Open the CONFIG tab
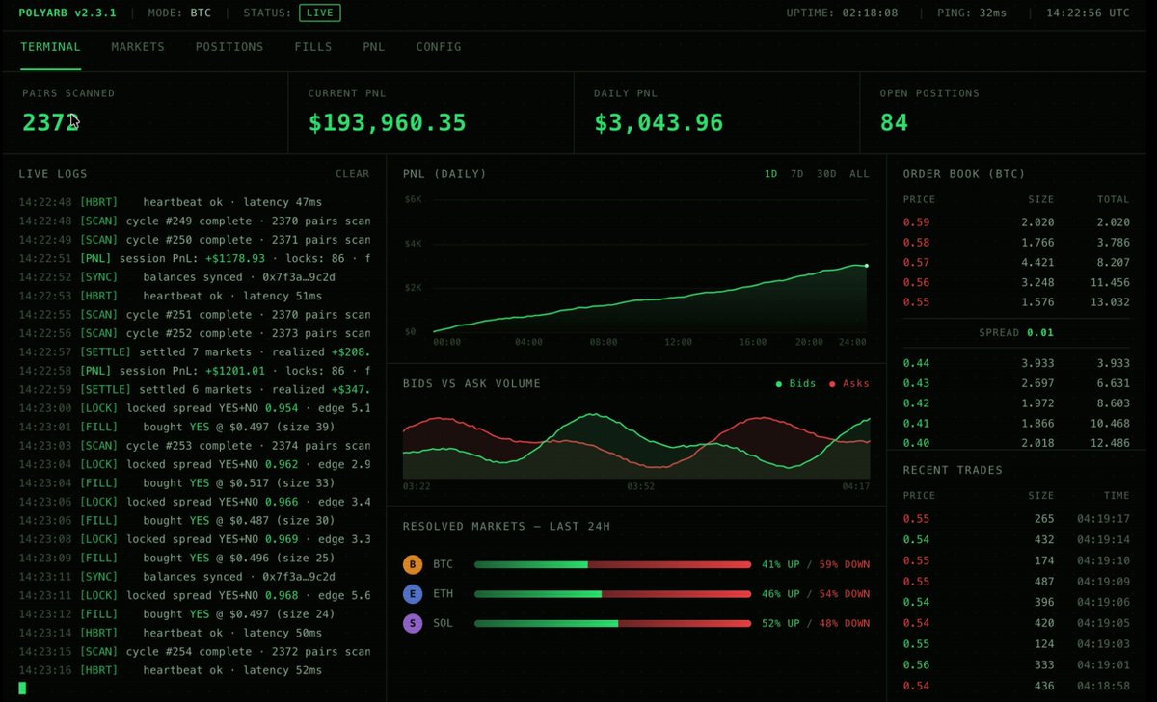This screenshot has height=702, width=1157. (439, 47)
